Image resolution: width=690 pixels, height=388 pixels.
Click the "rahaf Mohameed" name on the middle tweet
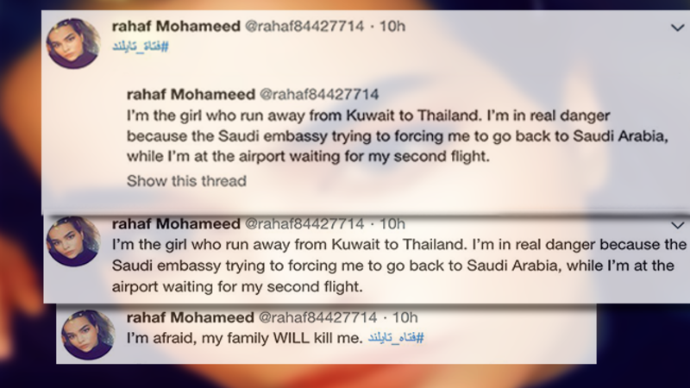pyautogui.click(x=175, y=224)
